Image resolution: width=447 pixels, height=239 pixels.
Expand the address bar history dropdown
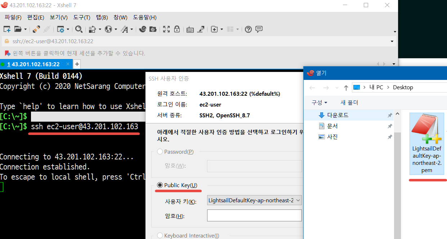tap(392, 41)
